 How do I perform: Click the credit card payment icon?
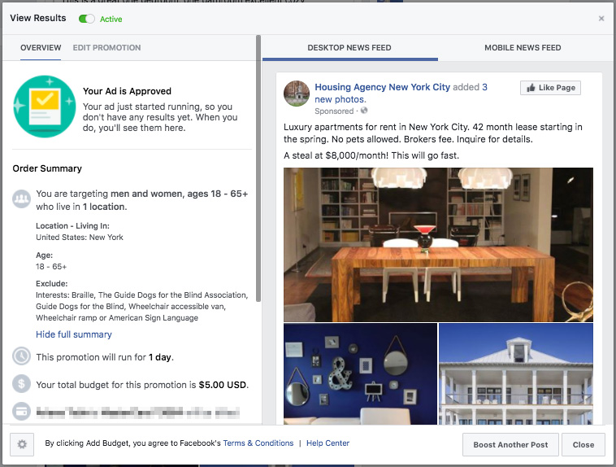coord(22,412)
